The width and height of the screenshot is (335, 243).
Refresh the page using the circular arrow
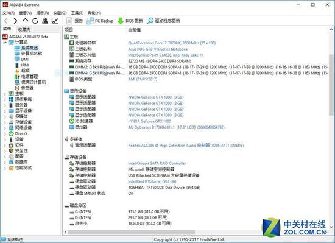tap(35, 21)
